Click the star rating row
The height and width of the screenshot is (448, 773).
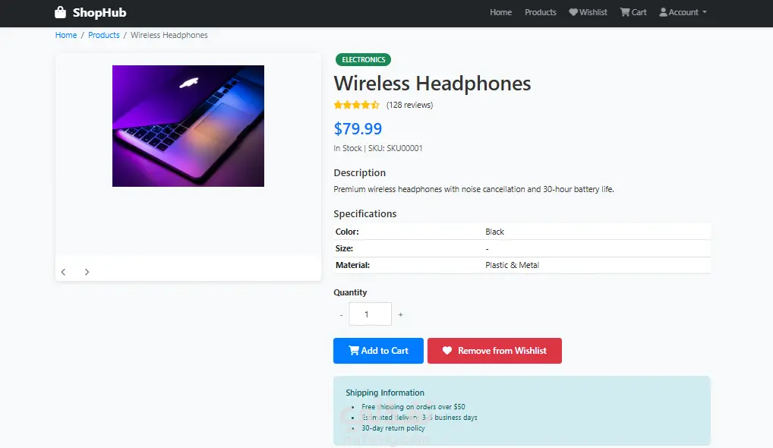click(356, 105)
